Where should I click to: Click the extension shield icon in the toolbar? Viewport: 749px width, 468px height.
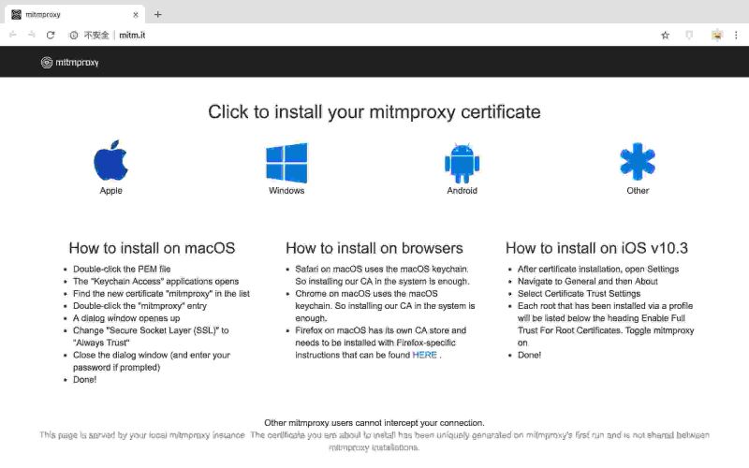(689, 35)
